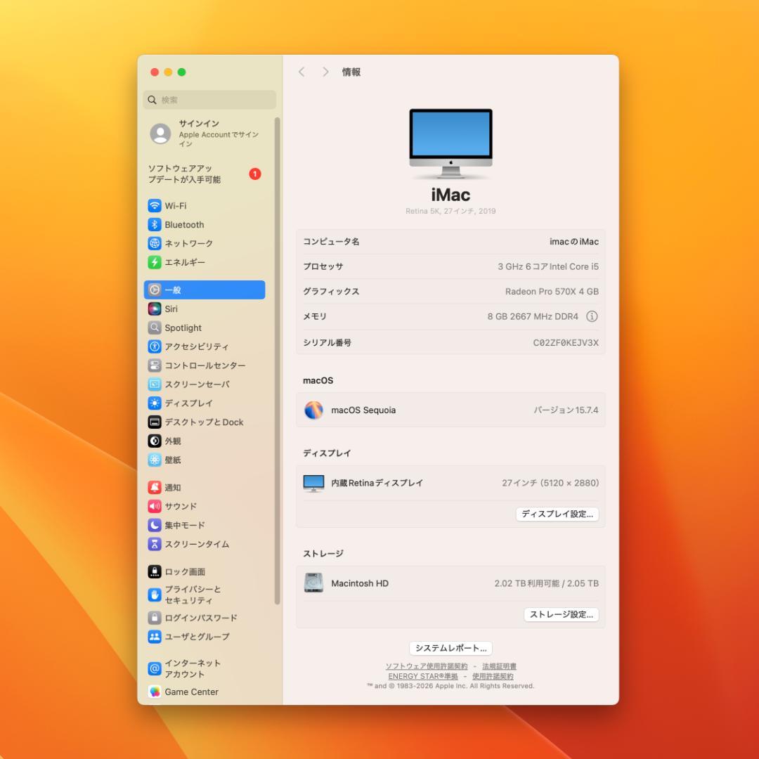Open the エネルギー settings icon
Image resolution: width=759 pixels, height=759 pixels.
click(155, 262)
